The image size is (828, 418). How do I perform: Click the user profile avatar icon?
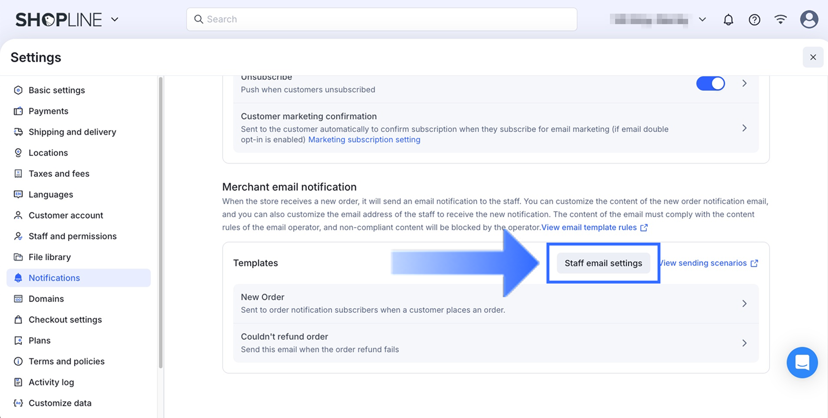click(809, 19)
